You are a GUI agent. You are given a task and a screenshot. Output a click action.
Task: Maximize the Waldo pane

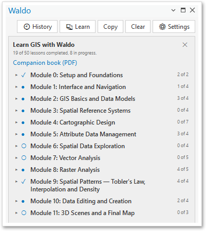(183, 10)
